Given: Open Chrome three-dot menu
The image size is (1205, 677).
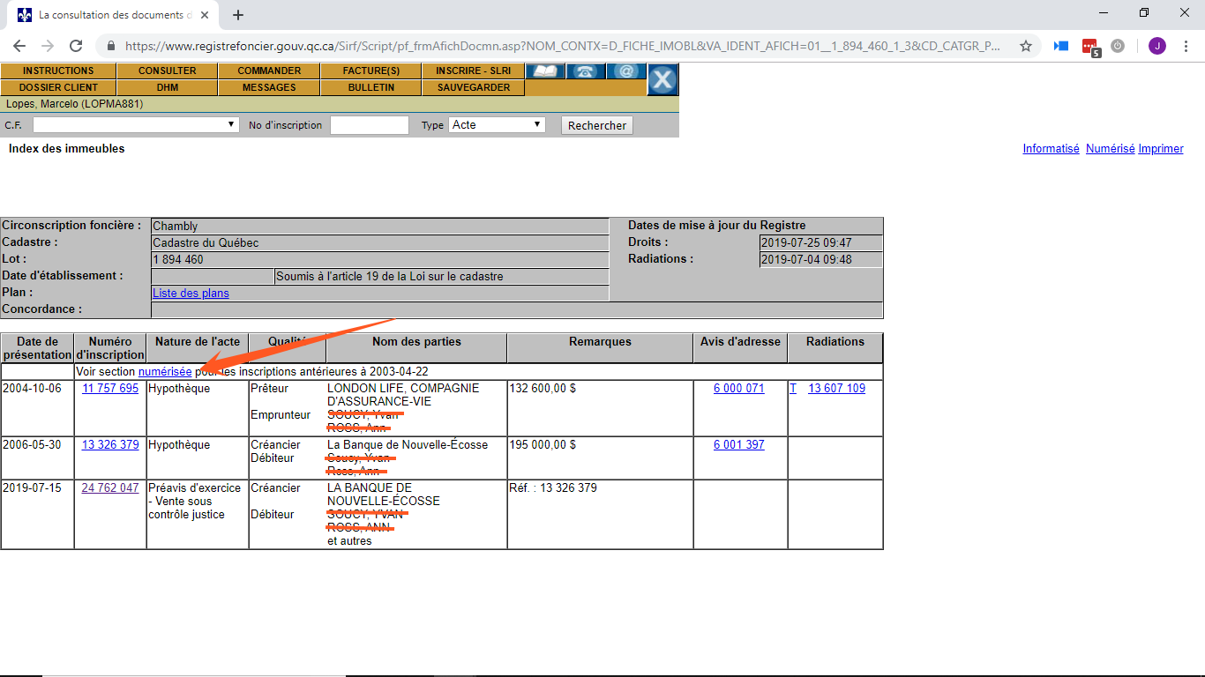Looking at the screenshot, I should click(x=1186, y=46).
